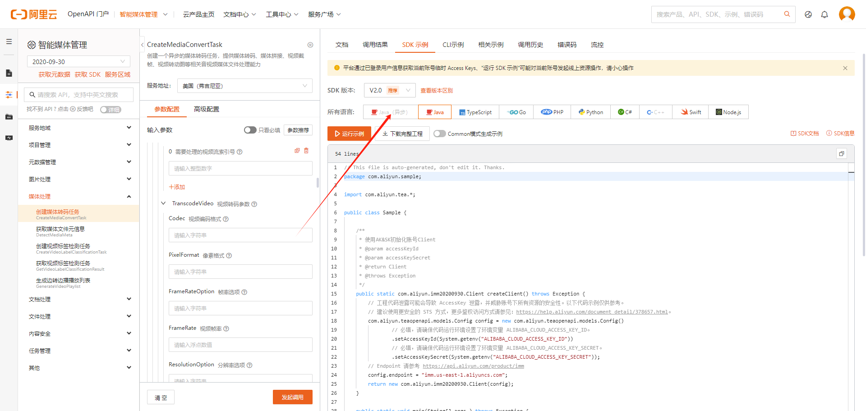The width and height of the screenshot is (866, 411).
Task: Copy the stream index item icon
Action: pyautogui.click(x=297, y=151)
